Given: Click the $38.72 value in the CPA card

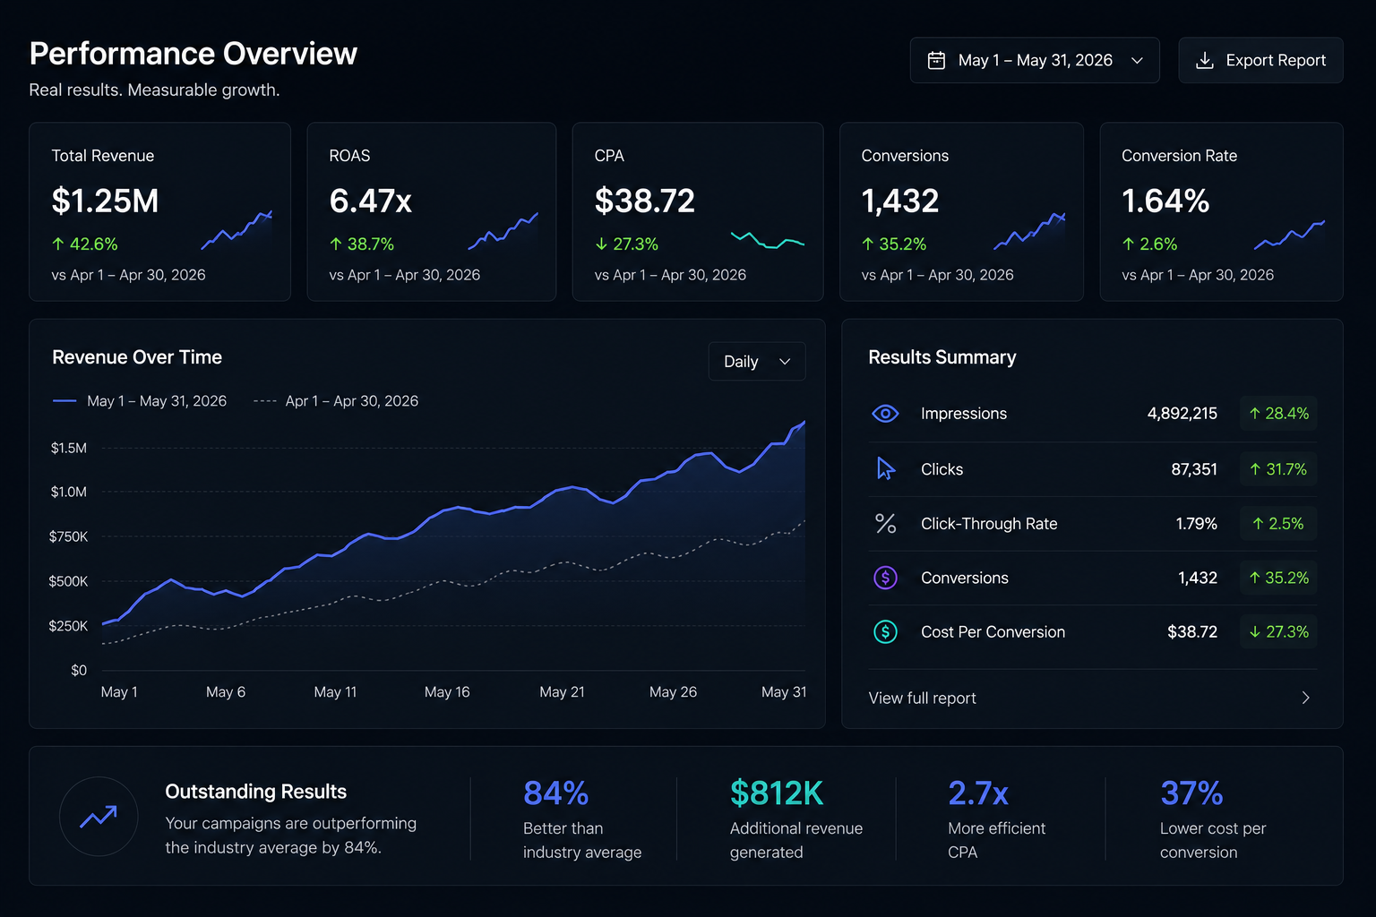Looking at the screenshot, I should pyautogui.click(x=645, y=201).
